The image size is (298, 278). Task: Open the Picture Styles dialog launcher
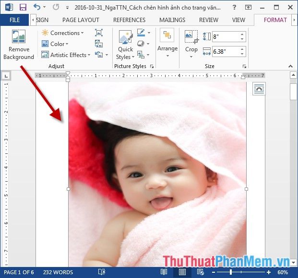(152, 66)
